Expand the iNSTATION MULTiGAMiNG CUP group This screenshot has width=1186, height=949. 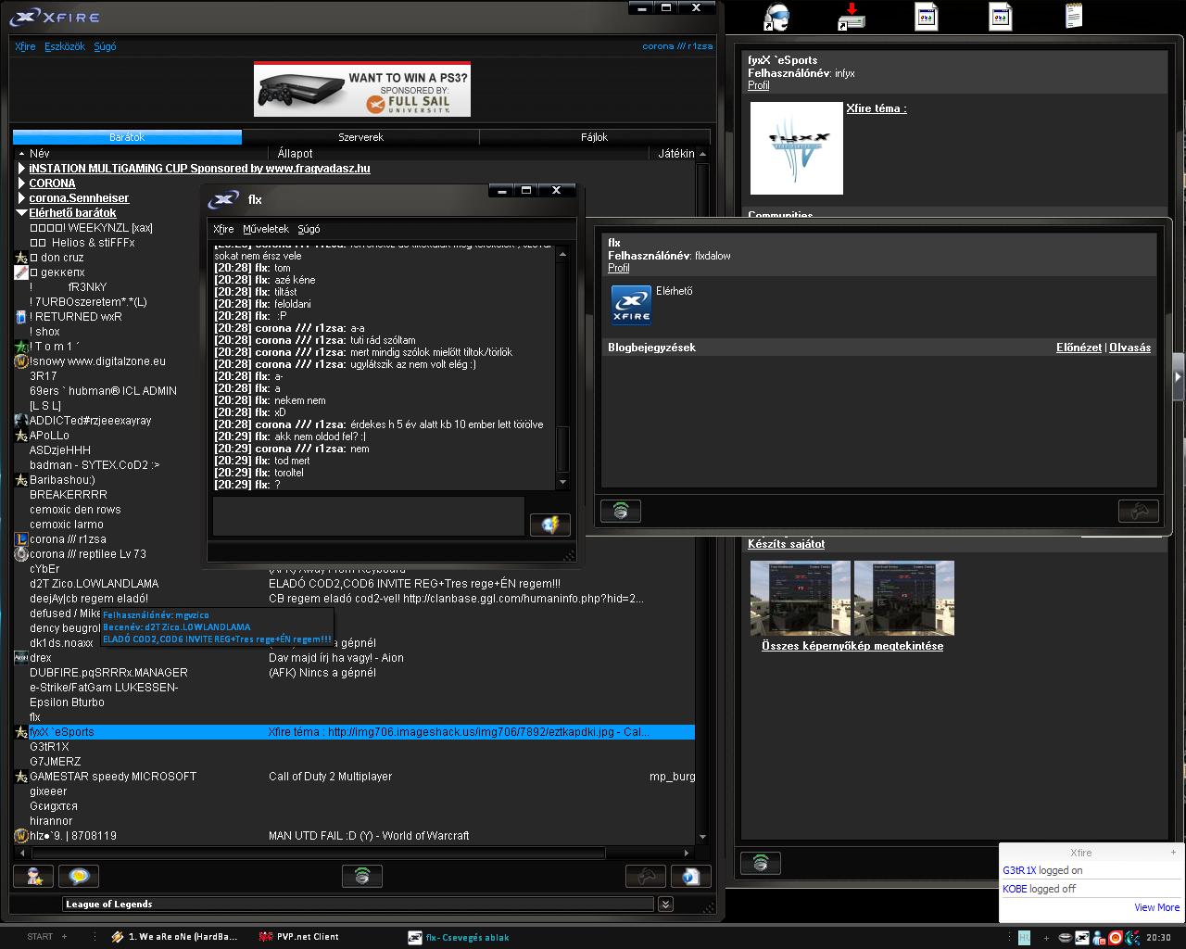click(21, 169)
